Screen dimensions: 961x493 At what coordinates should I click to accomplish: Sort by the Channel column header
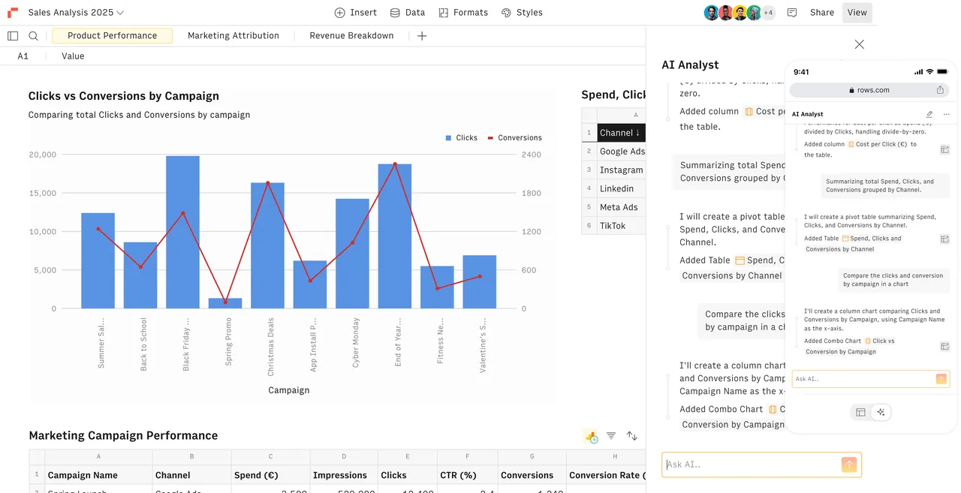pos(621,133)
